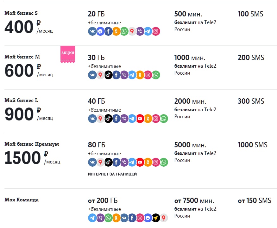This screenshot has width=277, height=228.
Task: Click the YouTube icon in the 40 ГБ plan
Action: tap(140, 119)
